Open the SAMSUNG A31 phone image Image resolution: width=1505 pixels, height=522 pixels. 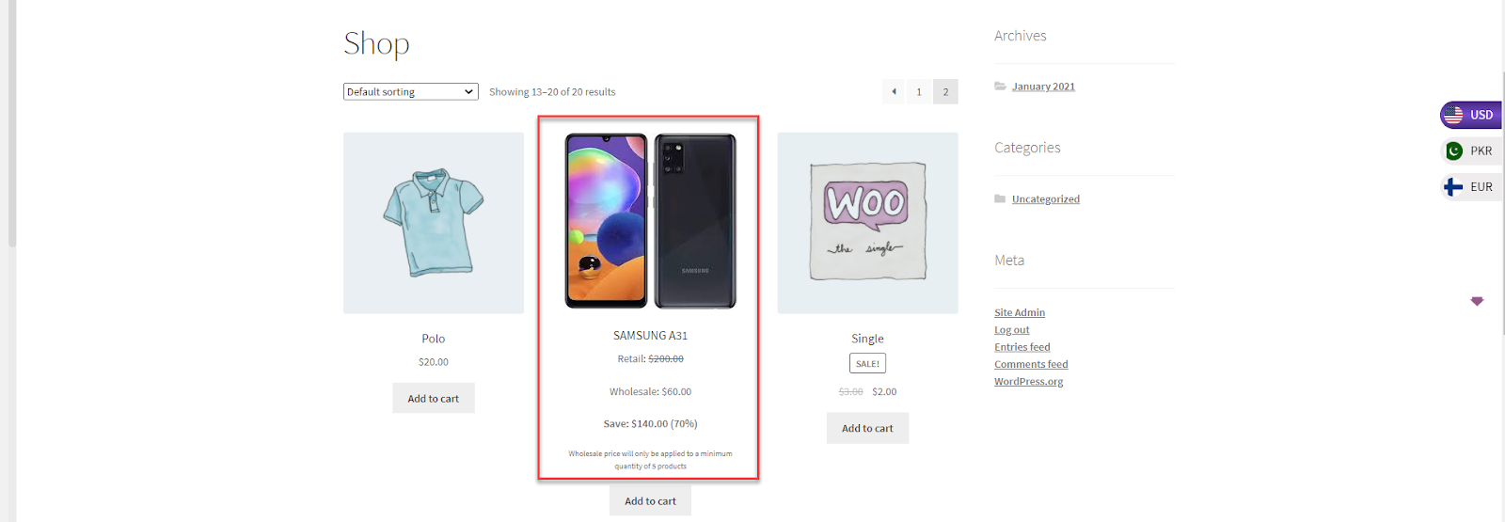[650, 221]
